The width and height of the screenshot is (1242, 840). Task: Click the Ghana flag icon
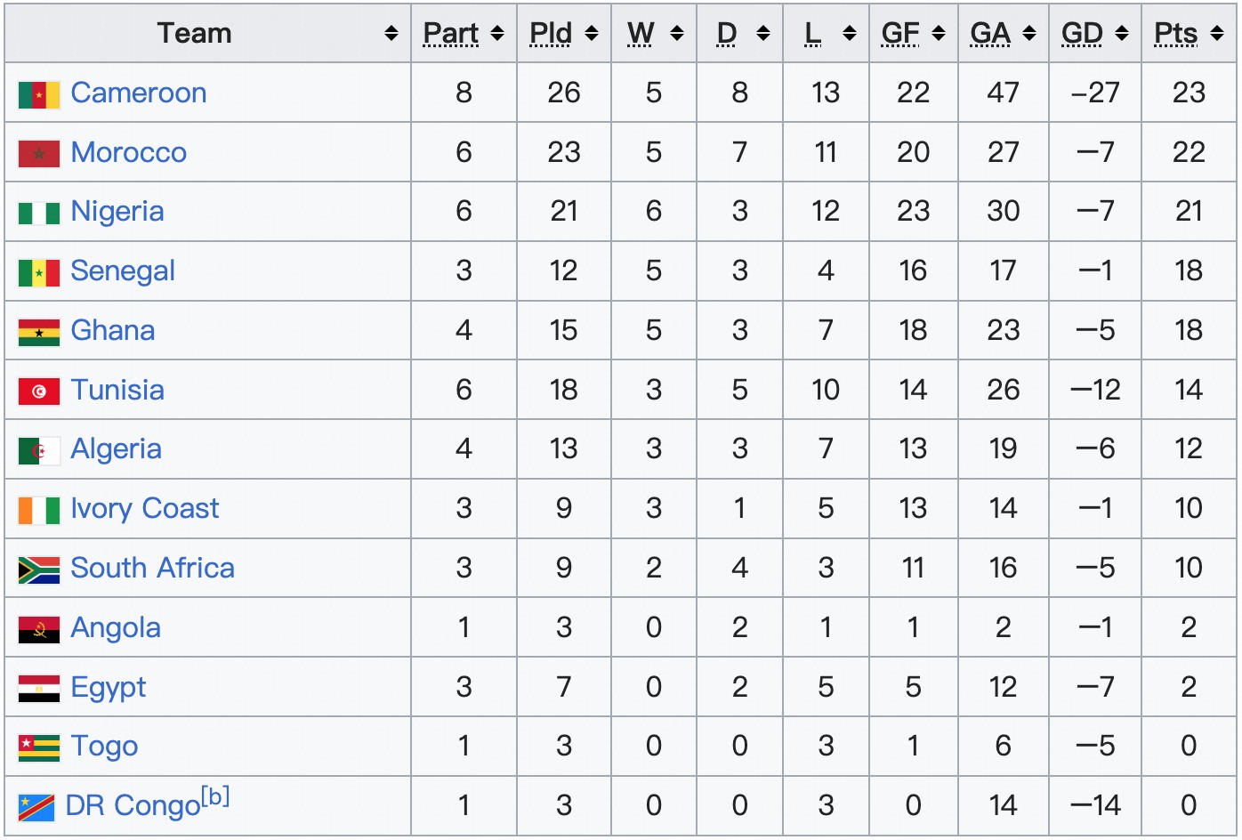click(x=39, y=332)
